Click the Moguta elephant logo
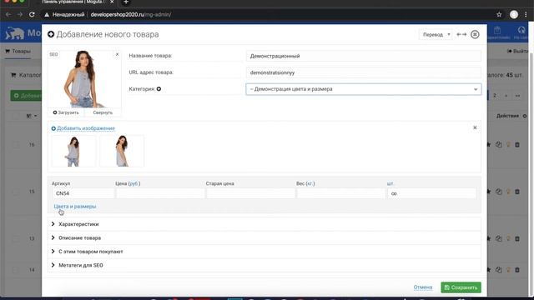This screenshot has height=300, width=534. pyautogui.click(x=15, y=33)
